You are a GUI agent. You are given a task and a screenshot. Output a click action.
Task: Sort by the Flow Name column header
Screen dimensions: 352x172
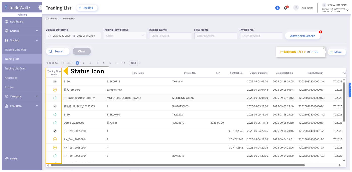pos(138,73)
